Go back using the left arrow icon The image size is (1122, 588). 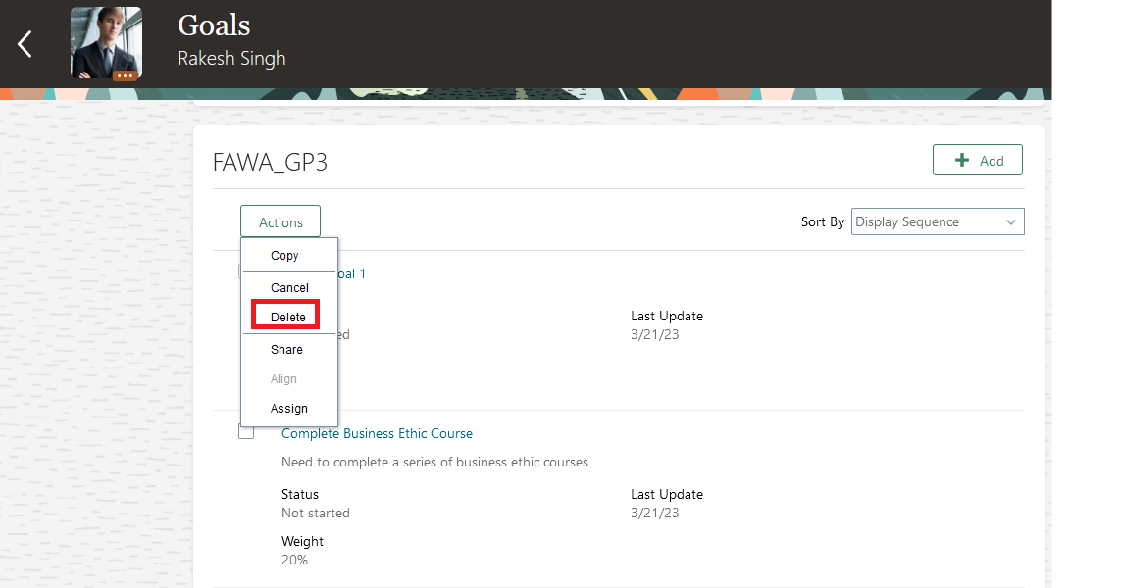25,44
